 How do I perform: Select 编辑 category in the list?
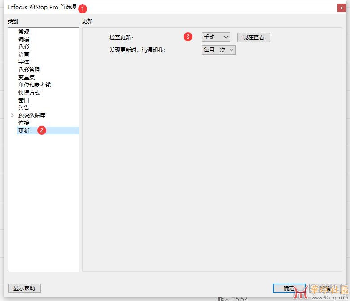click(24, 39)
